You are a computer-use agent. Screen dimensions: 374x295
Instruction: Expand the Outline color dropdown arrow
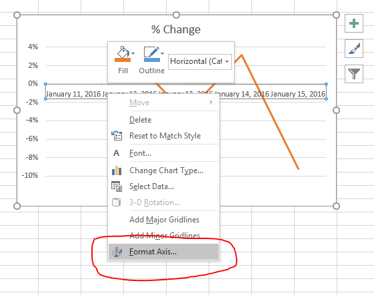coord(162,53)
